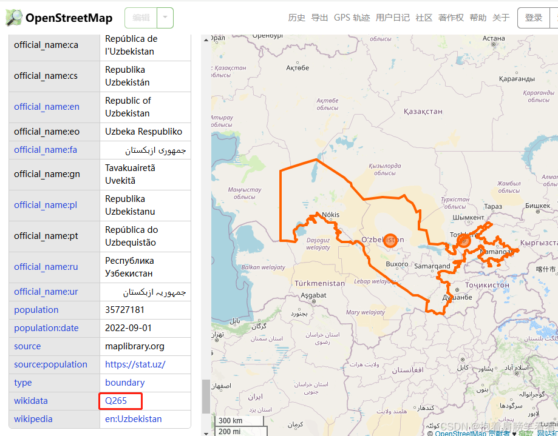
Task: Click the Астана city label on map
Action: click(x=494, y=38)
